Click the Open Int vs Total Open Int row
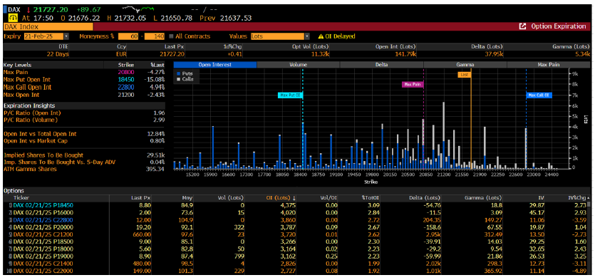The width and height of the screenshot is (595, 280). pyautogui.click(x=84, y=134)
